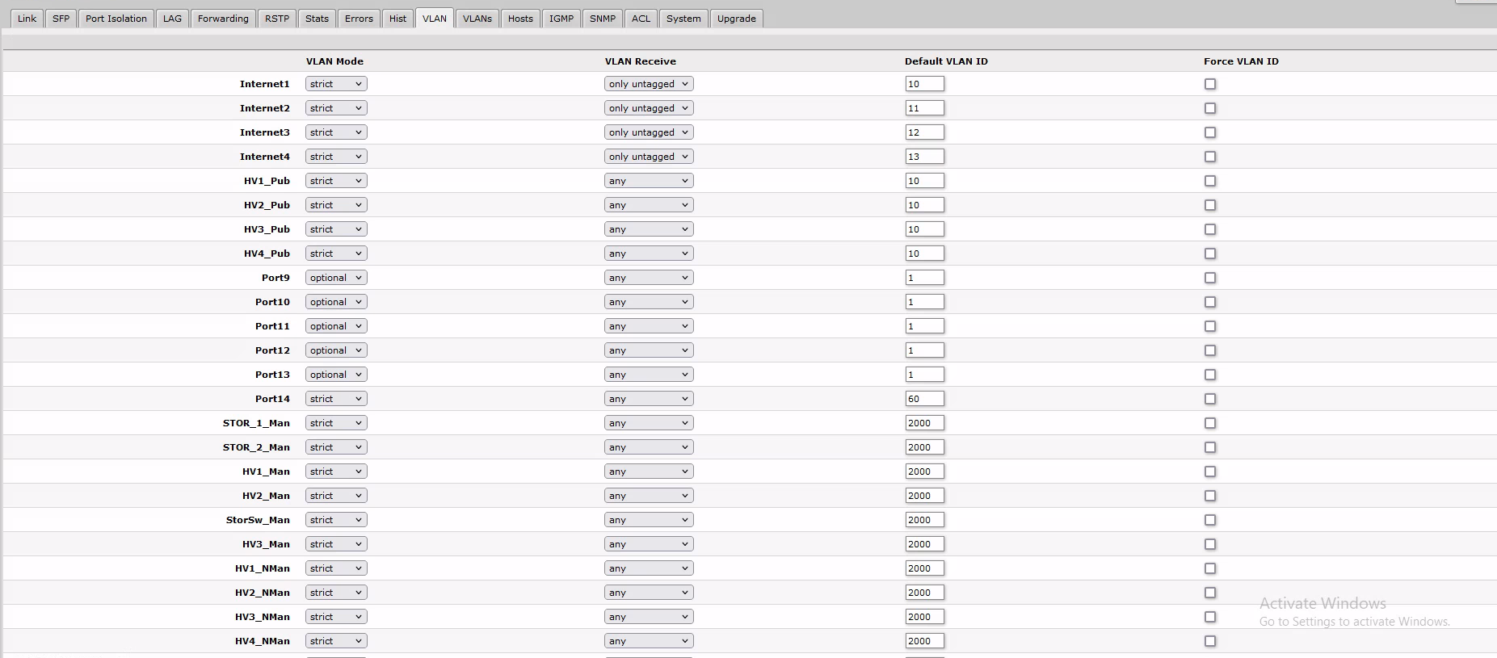Expand VLAN Mode dropdown for Port9
1497x658 pixels.
click(336, 278)
